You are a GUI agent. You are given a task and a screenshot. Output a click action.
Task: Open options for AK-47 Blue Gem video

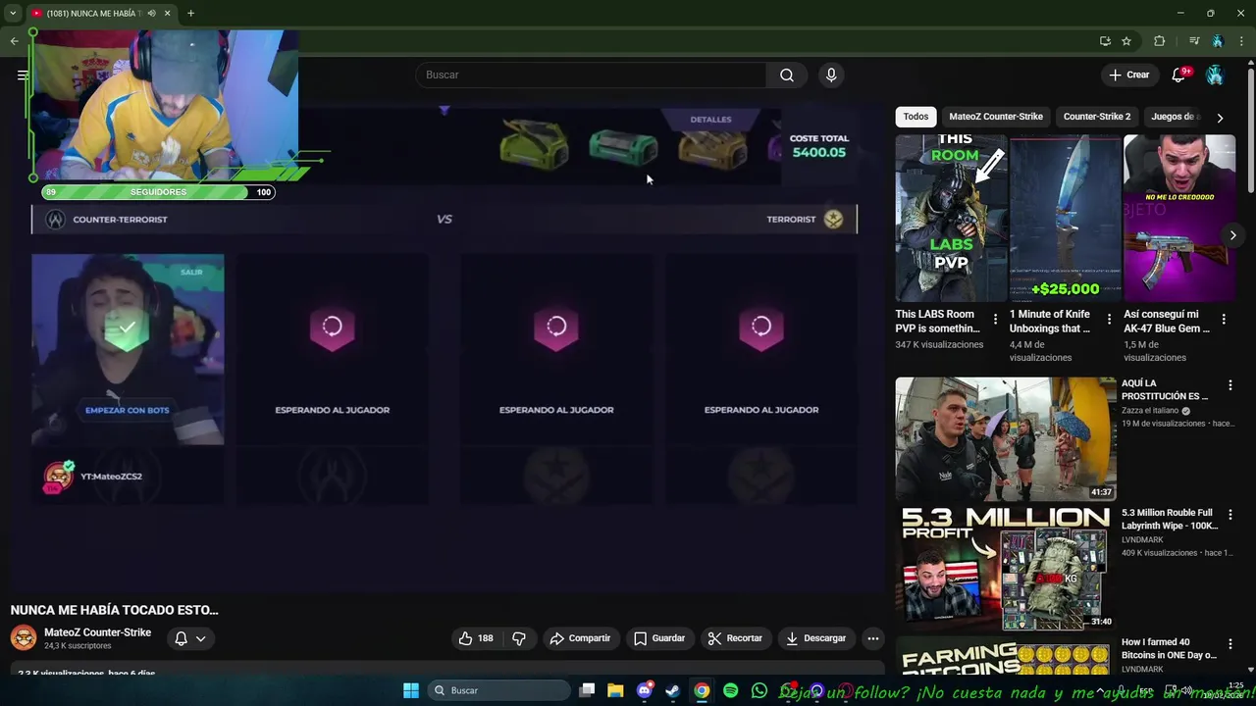click(1224, 319)
